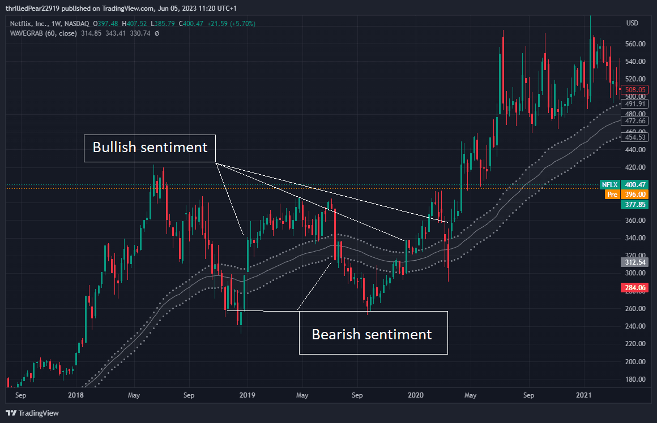Open the USD currency label
The image size is (657, 423).
(x=632, y=23)
